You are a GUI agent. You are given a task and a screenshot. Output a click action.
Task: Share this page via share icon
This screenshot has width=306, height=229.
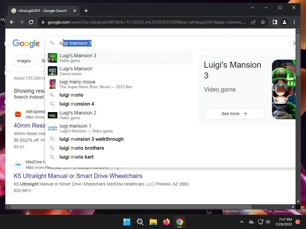pyautogui.click(x=253, y=22)
